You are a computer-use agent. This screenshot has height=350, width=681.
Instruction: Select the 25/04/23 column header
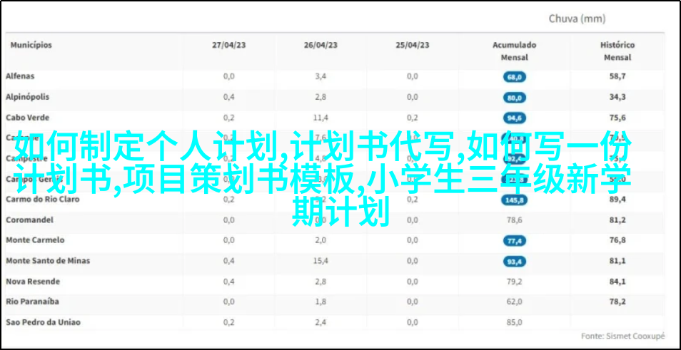413,46
